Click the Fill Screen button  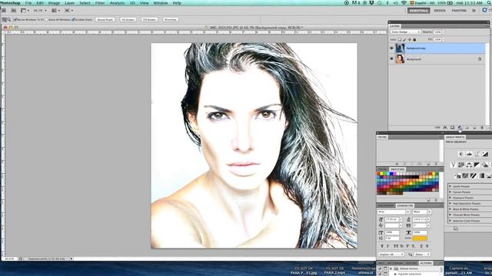(149, 19)
